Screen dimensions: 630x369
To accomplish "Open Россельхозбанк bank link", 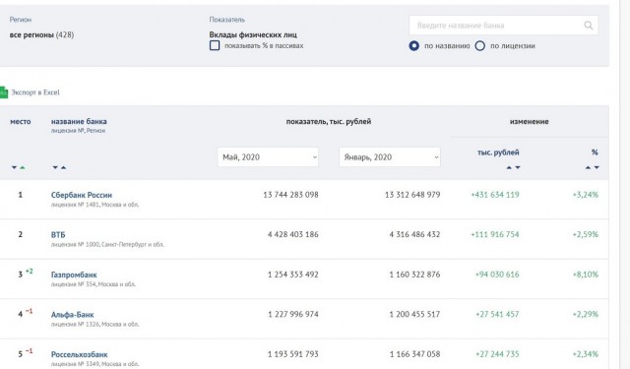I will [x=79, y=354].
